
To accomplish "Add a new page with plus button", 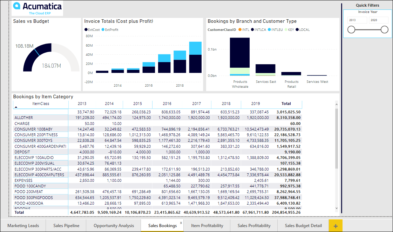I will 336,226.
